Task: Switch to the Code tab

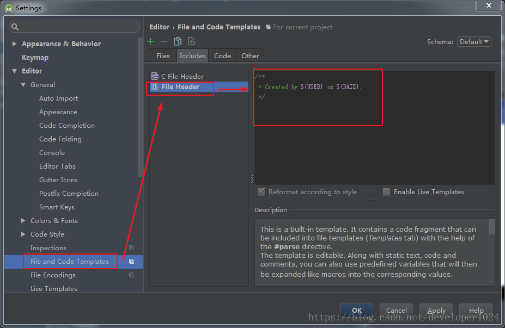Action: point(222,55)
